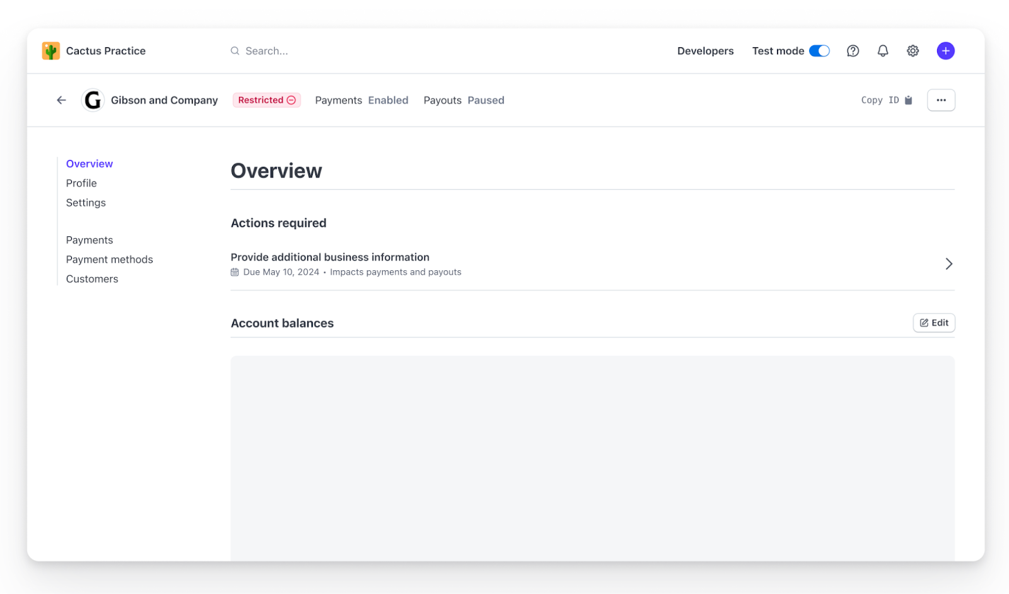1009x594 pixels.
Task: Click the Gibson and Company account name
Action: [x=165, y=100]
